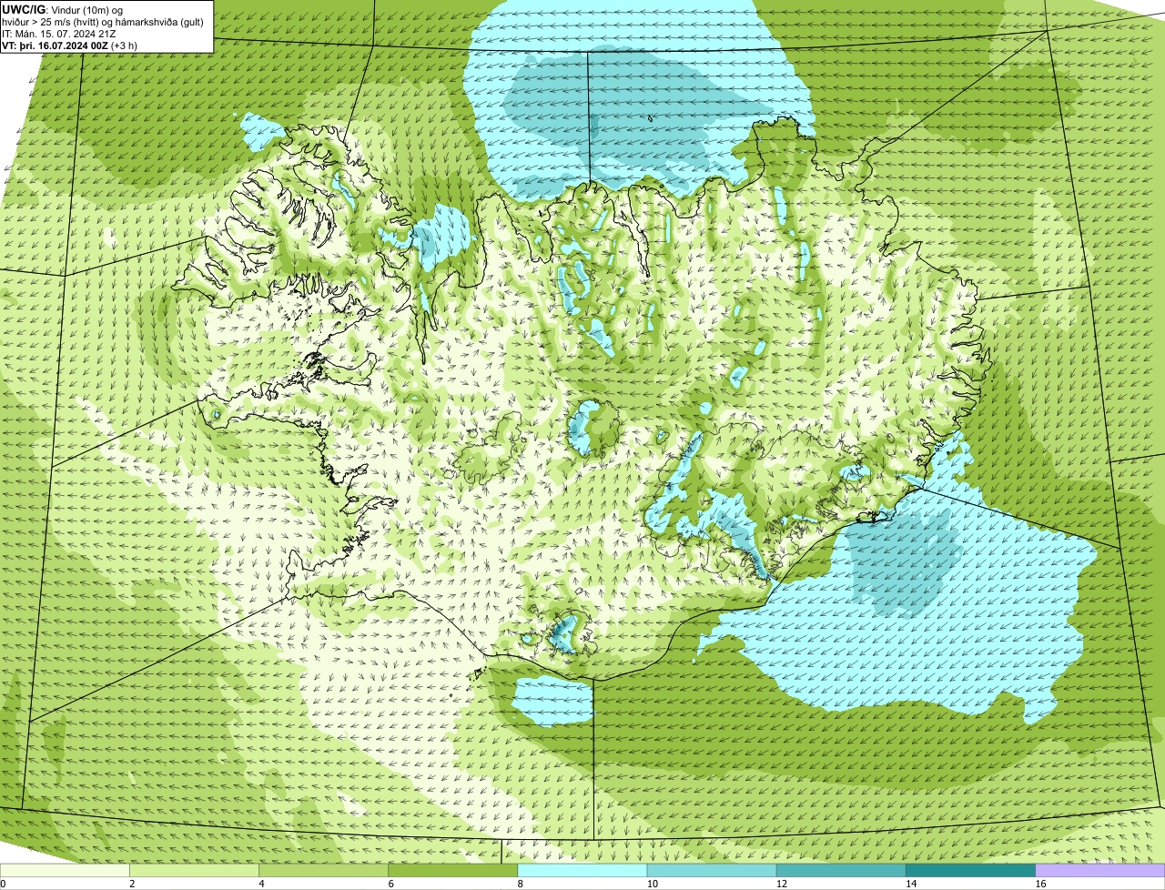Click the 14–16 m/s dark teal scale segment
1165x890 pixels.
970,871
